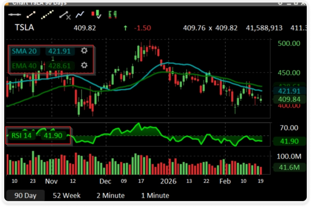
Task: Click the RSI 14 indicator label
Action: [x=21, y=136]
